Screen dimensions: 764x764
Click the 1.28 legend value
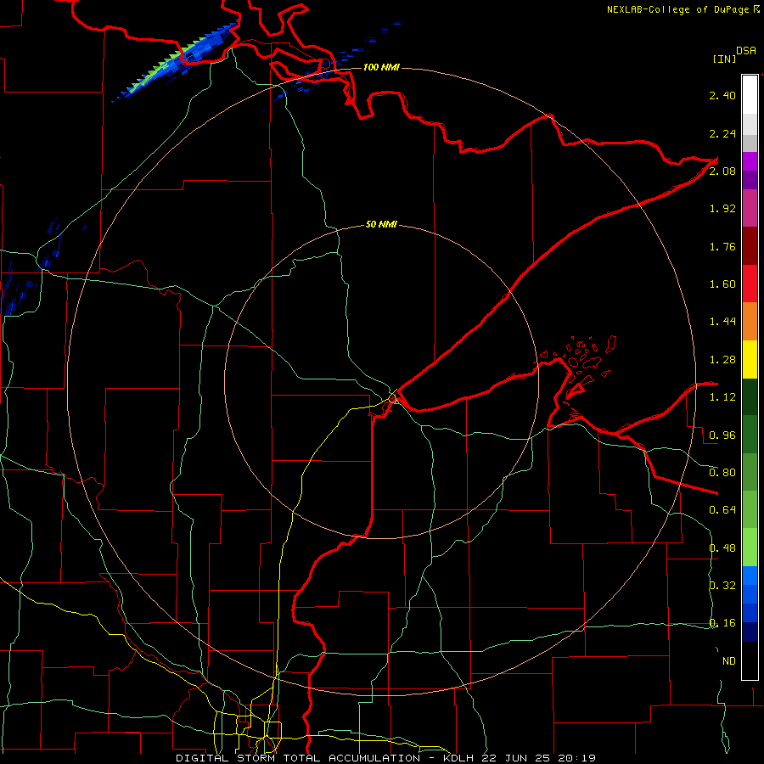722,360
